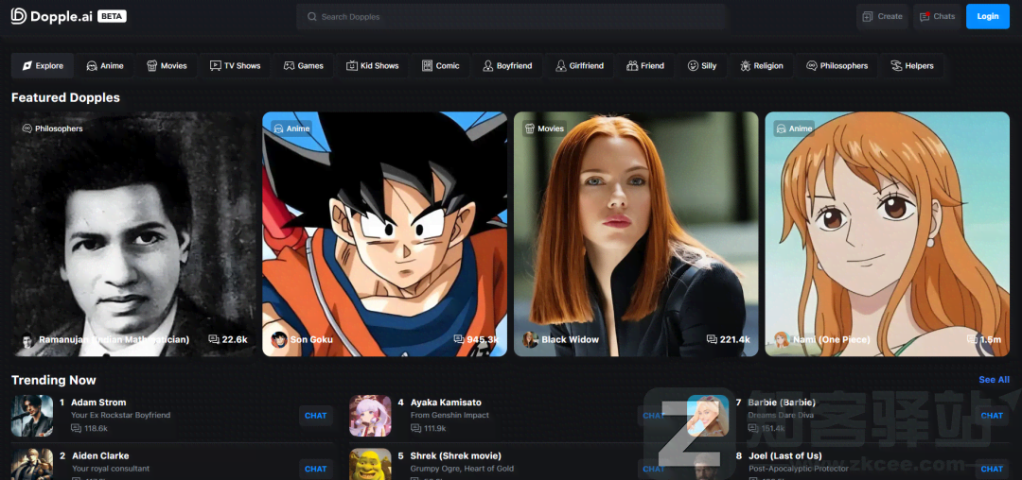1022x480 pixels.
Task: Click the Ayaka Kamisato avatar
Action: coord(370,416)
